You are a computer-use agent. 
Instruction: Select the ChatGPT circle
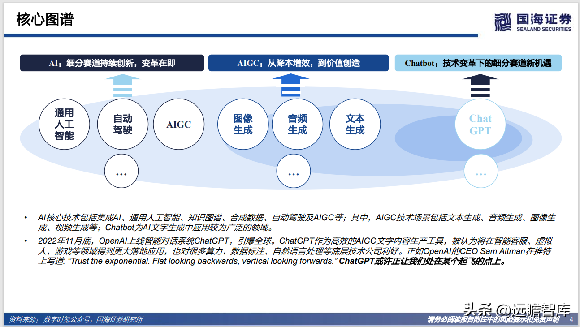point(480,125)
